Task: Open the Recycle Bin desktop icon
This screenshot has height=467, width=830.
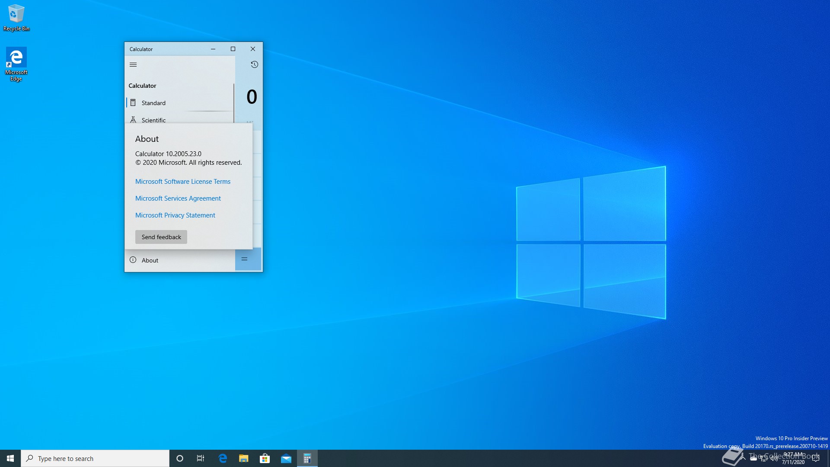Action: (x=16, y=18)
